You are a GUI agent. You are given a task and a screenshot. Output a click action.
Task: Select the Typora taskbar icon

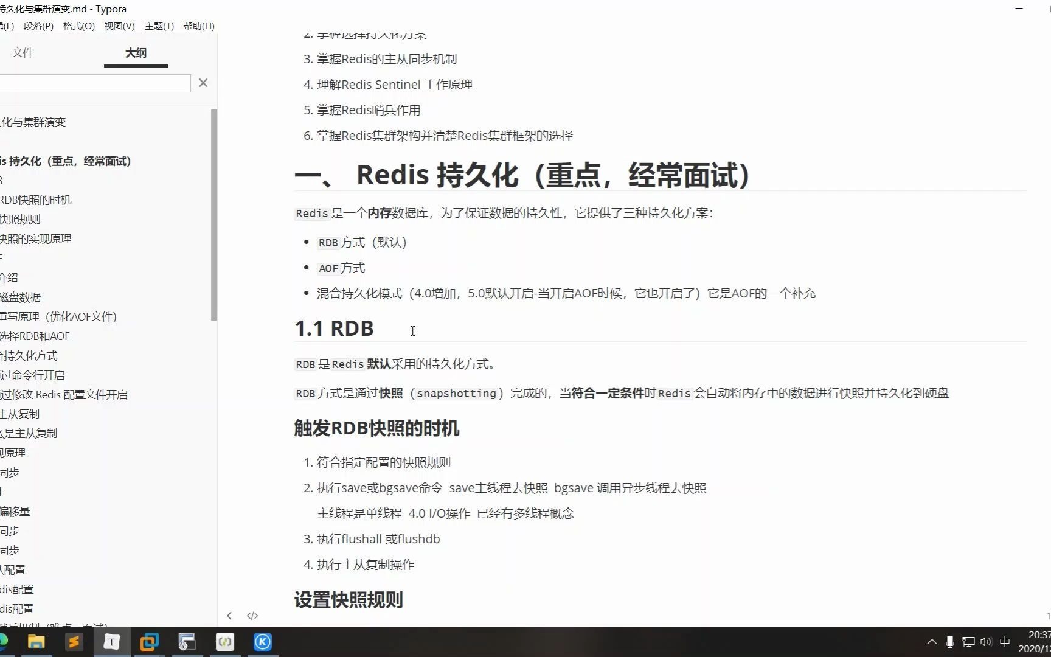(111, 642)
